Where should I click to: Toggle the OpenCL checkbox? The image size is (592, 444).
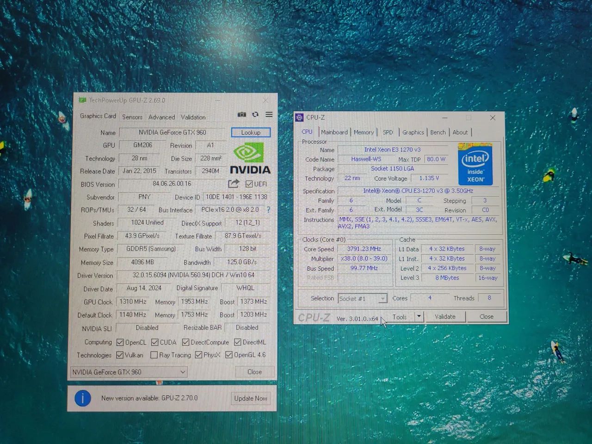point(120,342)
